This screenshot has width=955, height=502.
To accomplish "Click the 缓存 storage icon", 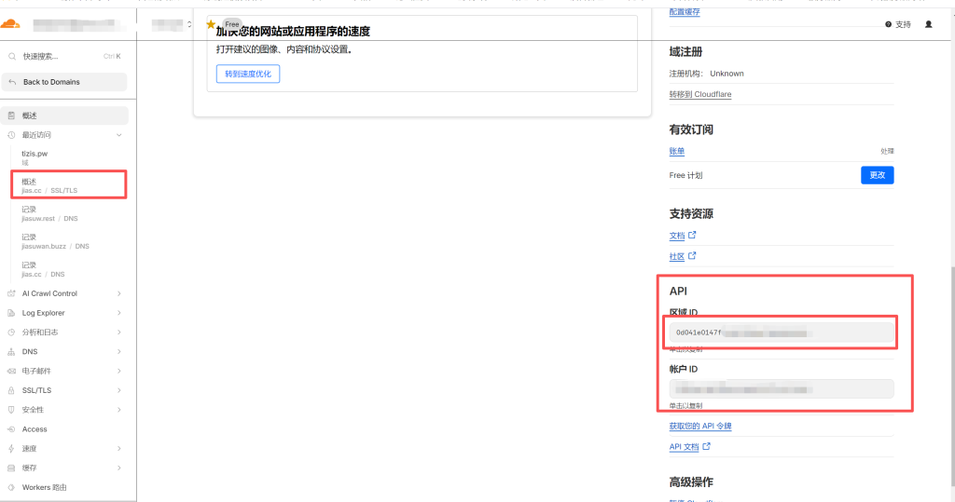I will [11, 468].
